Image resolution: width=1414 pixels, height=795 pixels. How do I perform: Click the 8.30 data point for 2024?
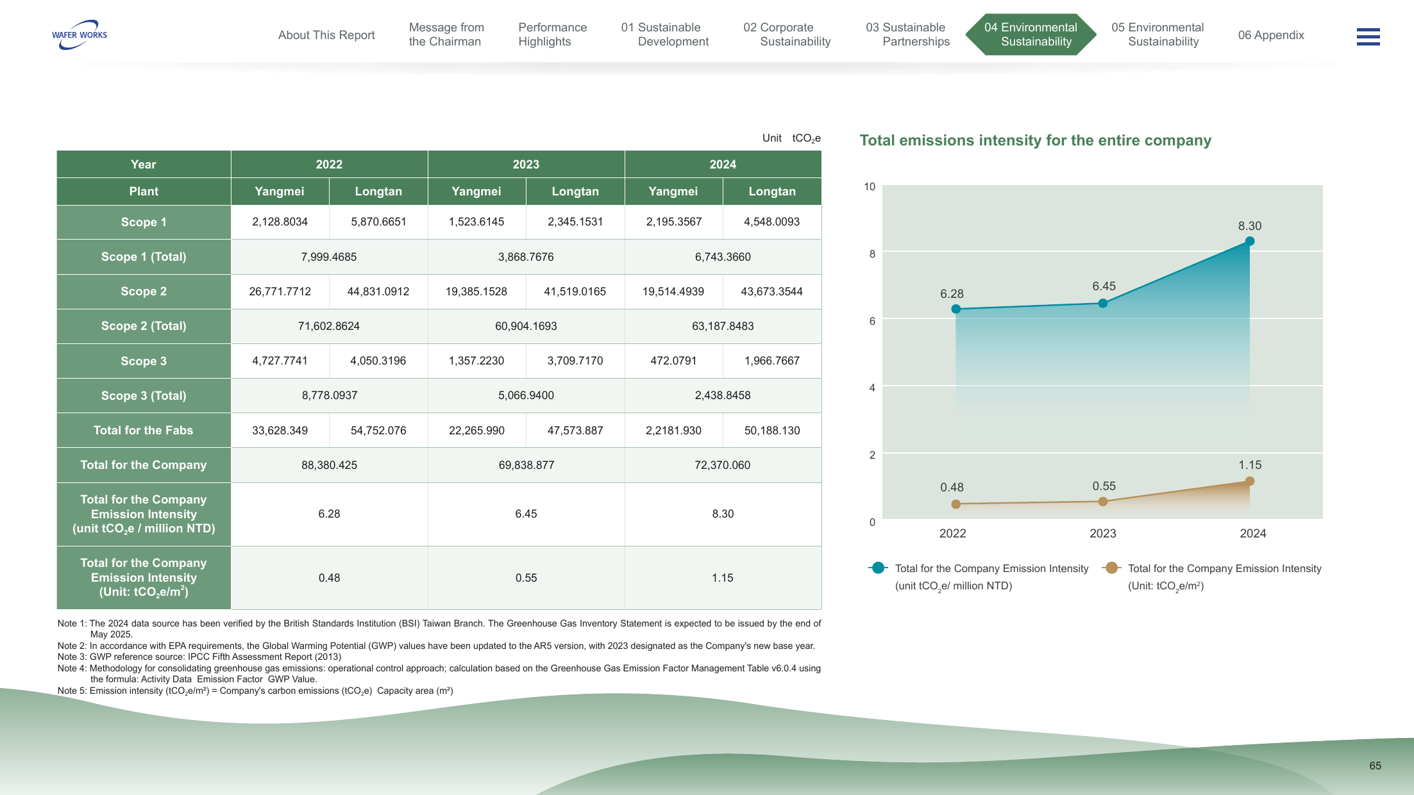click(1249, 242)
